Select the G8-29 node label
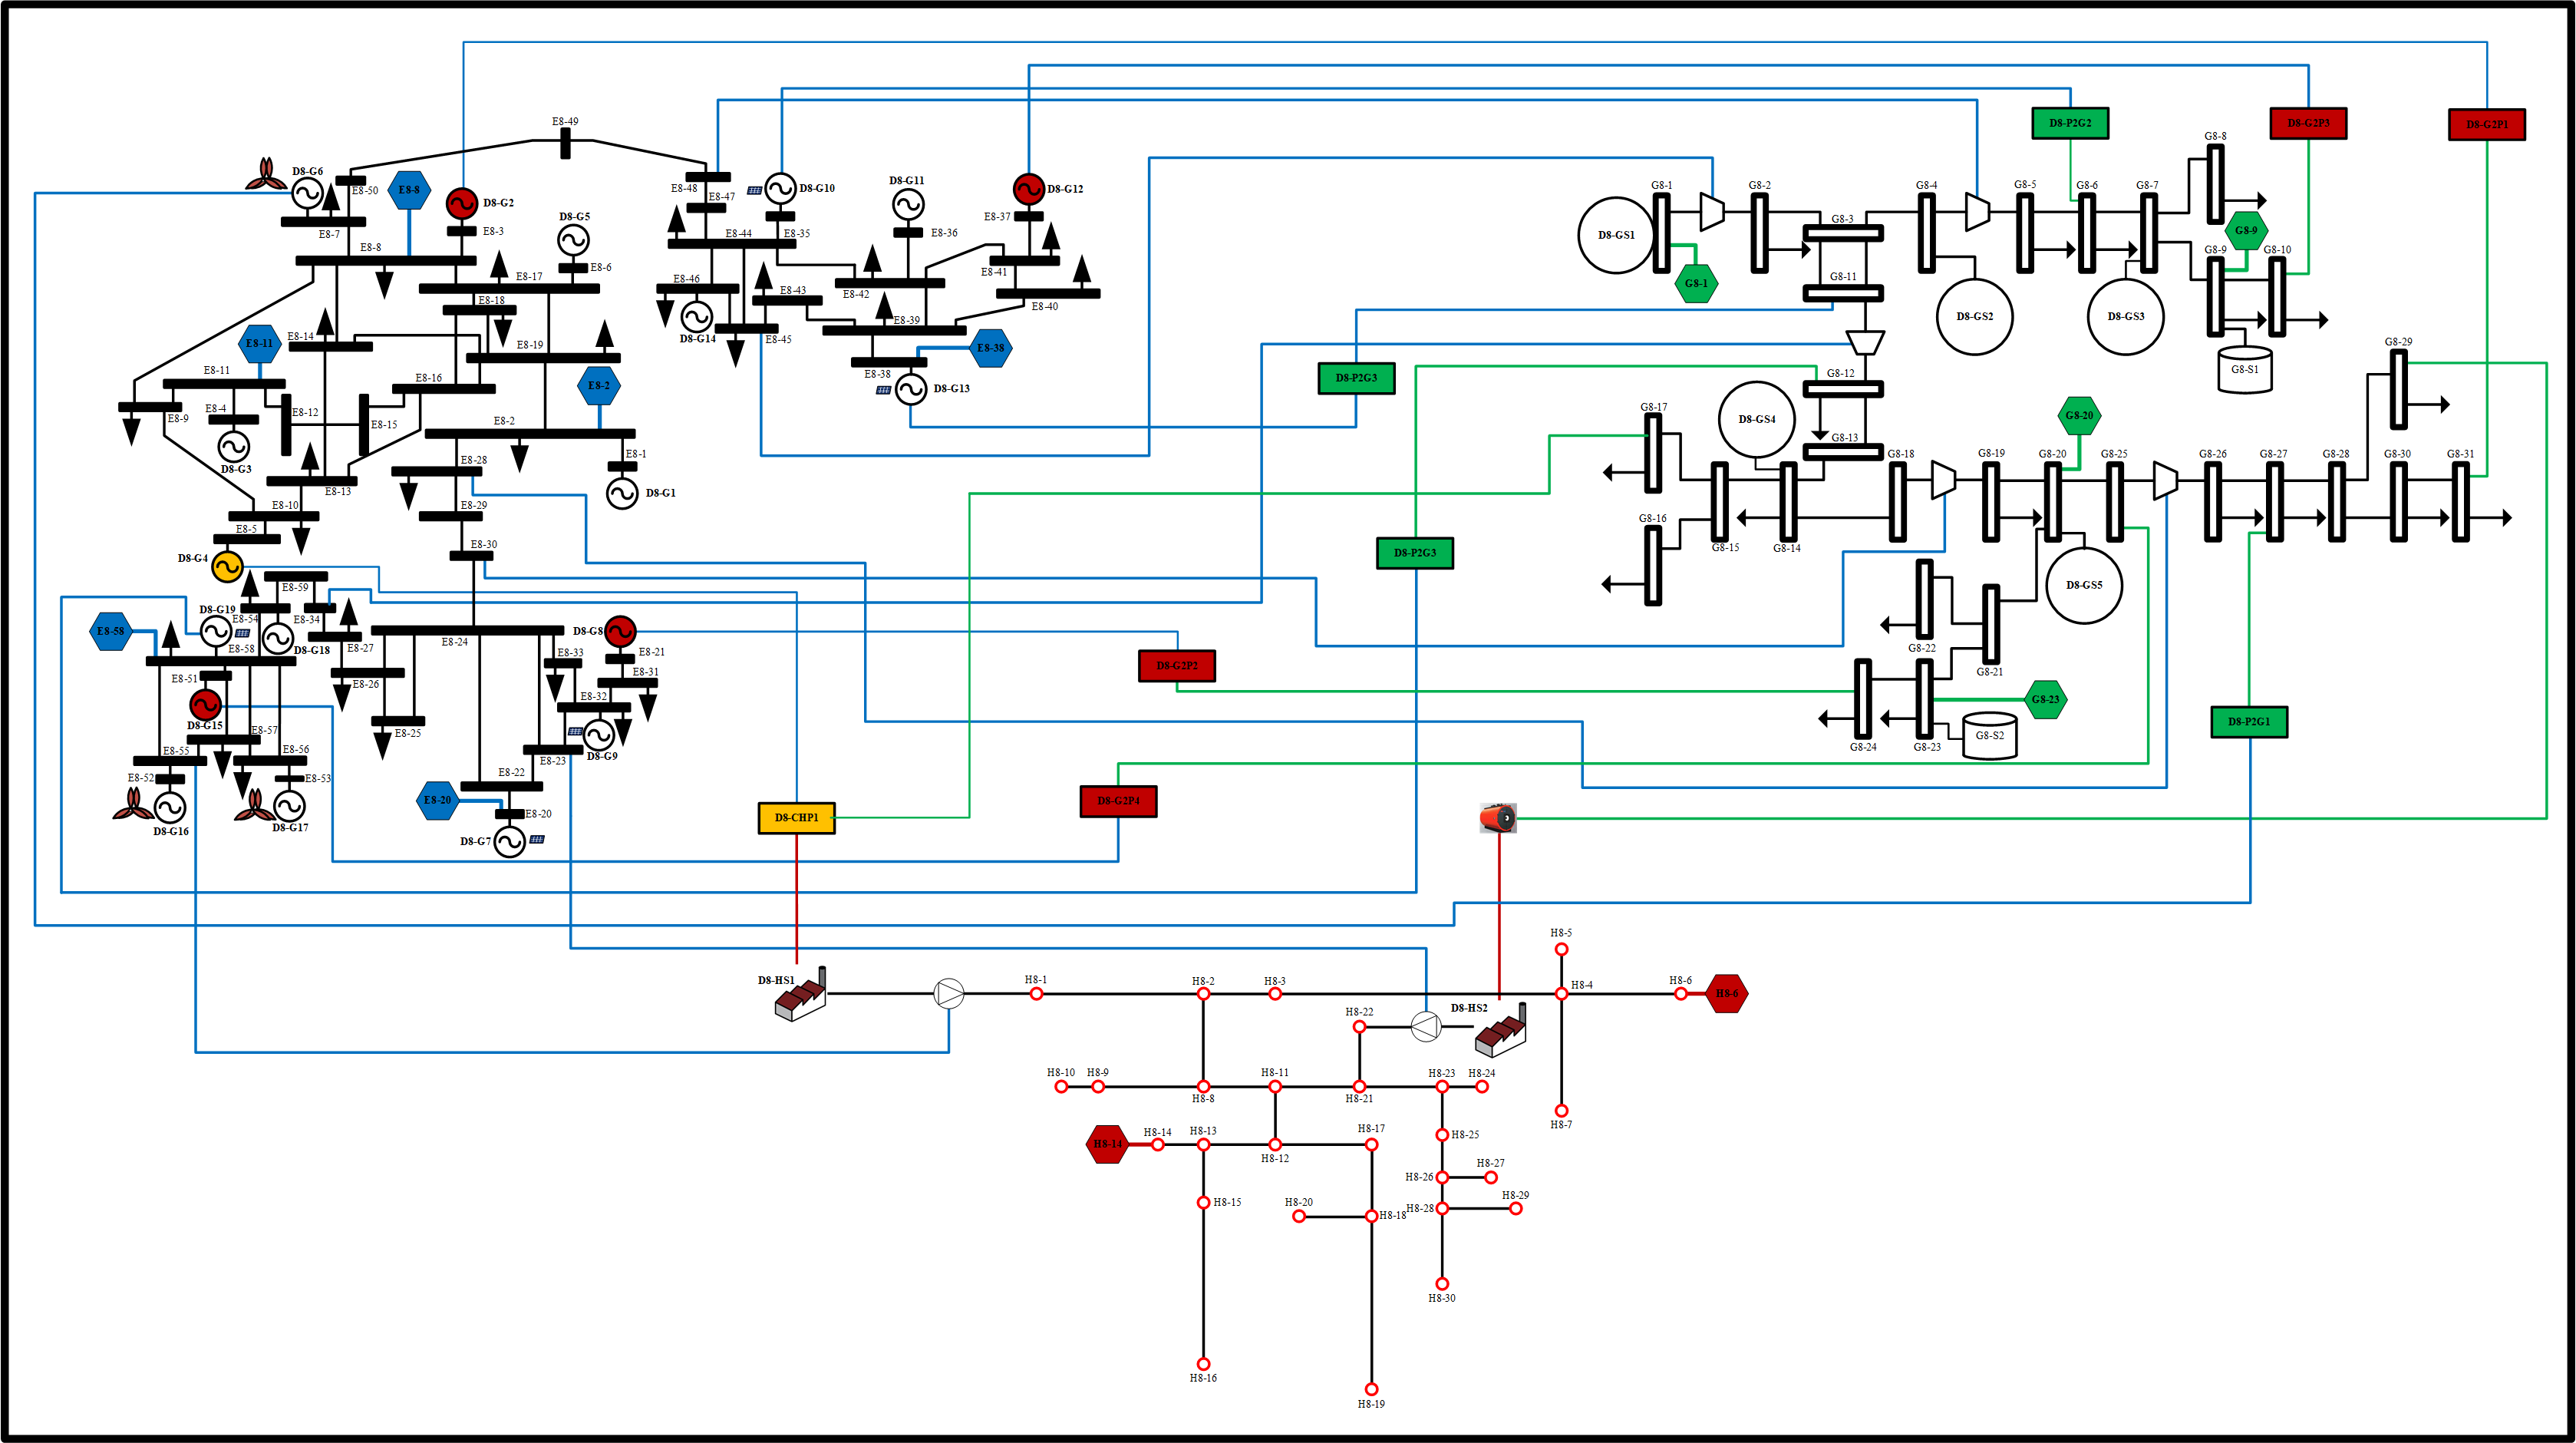Screen dimensions: 2576x1443 [2398, 341]
